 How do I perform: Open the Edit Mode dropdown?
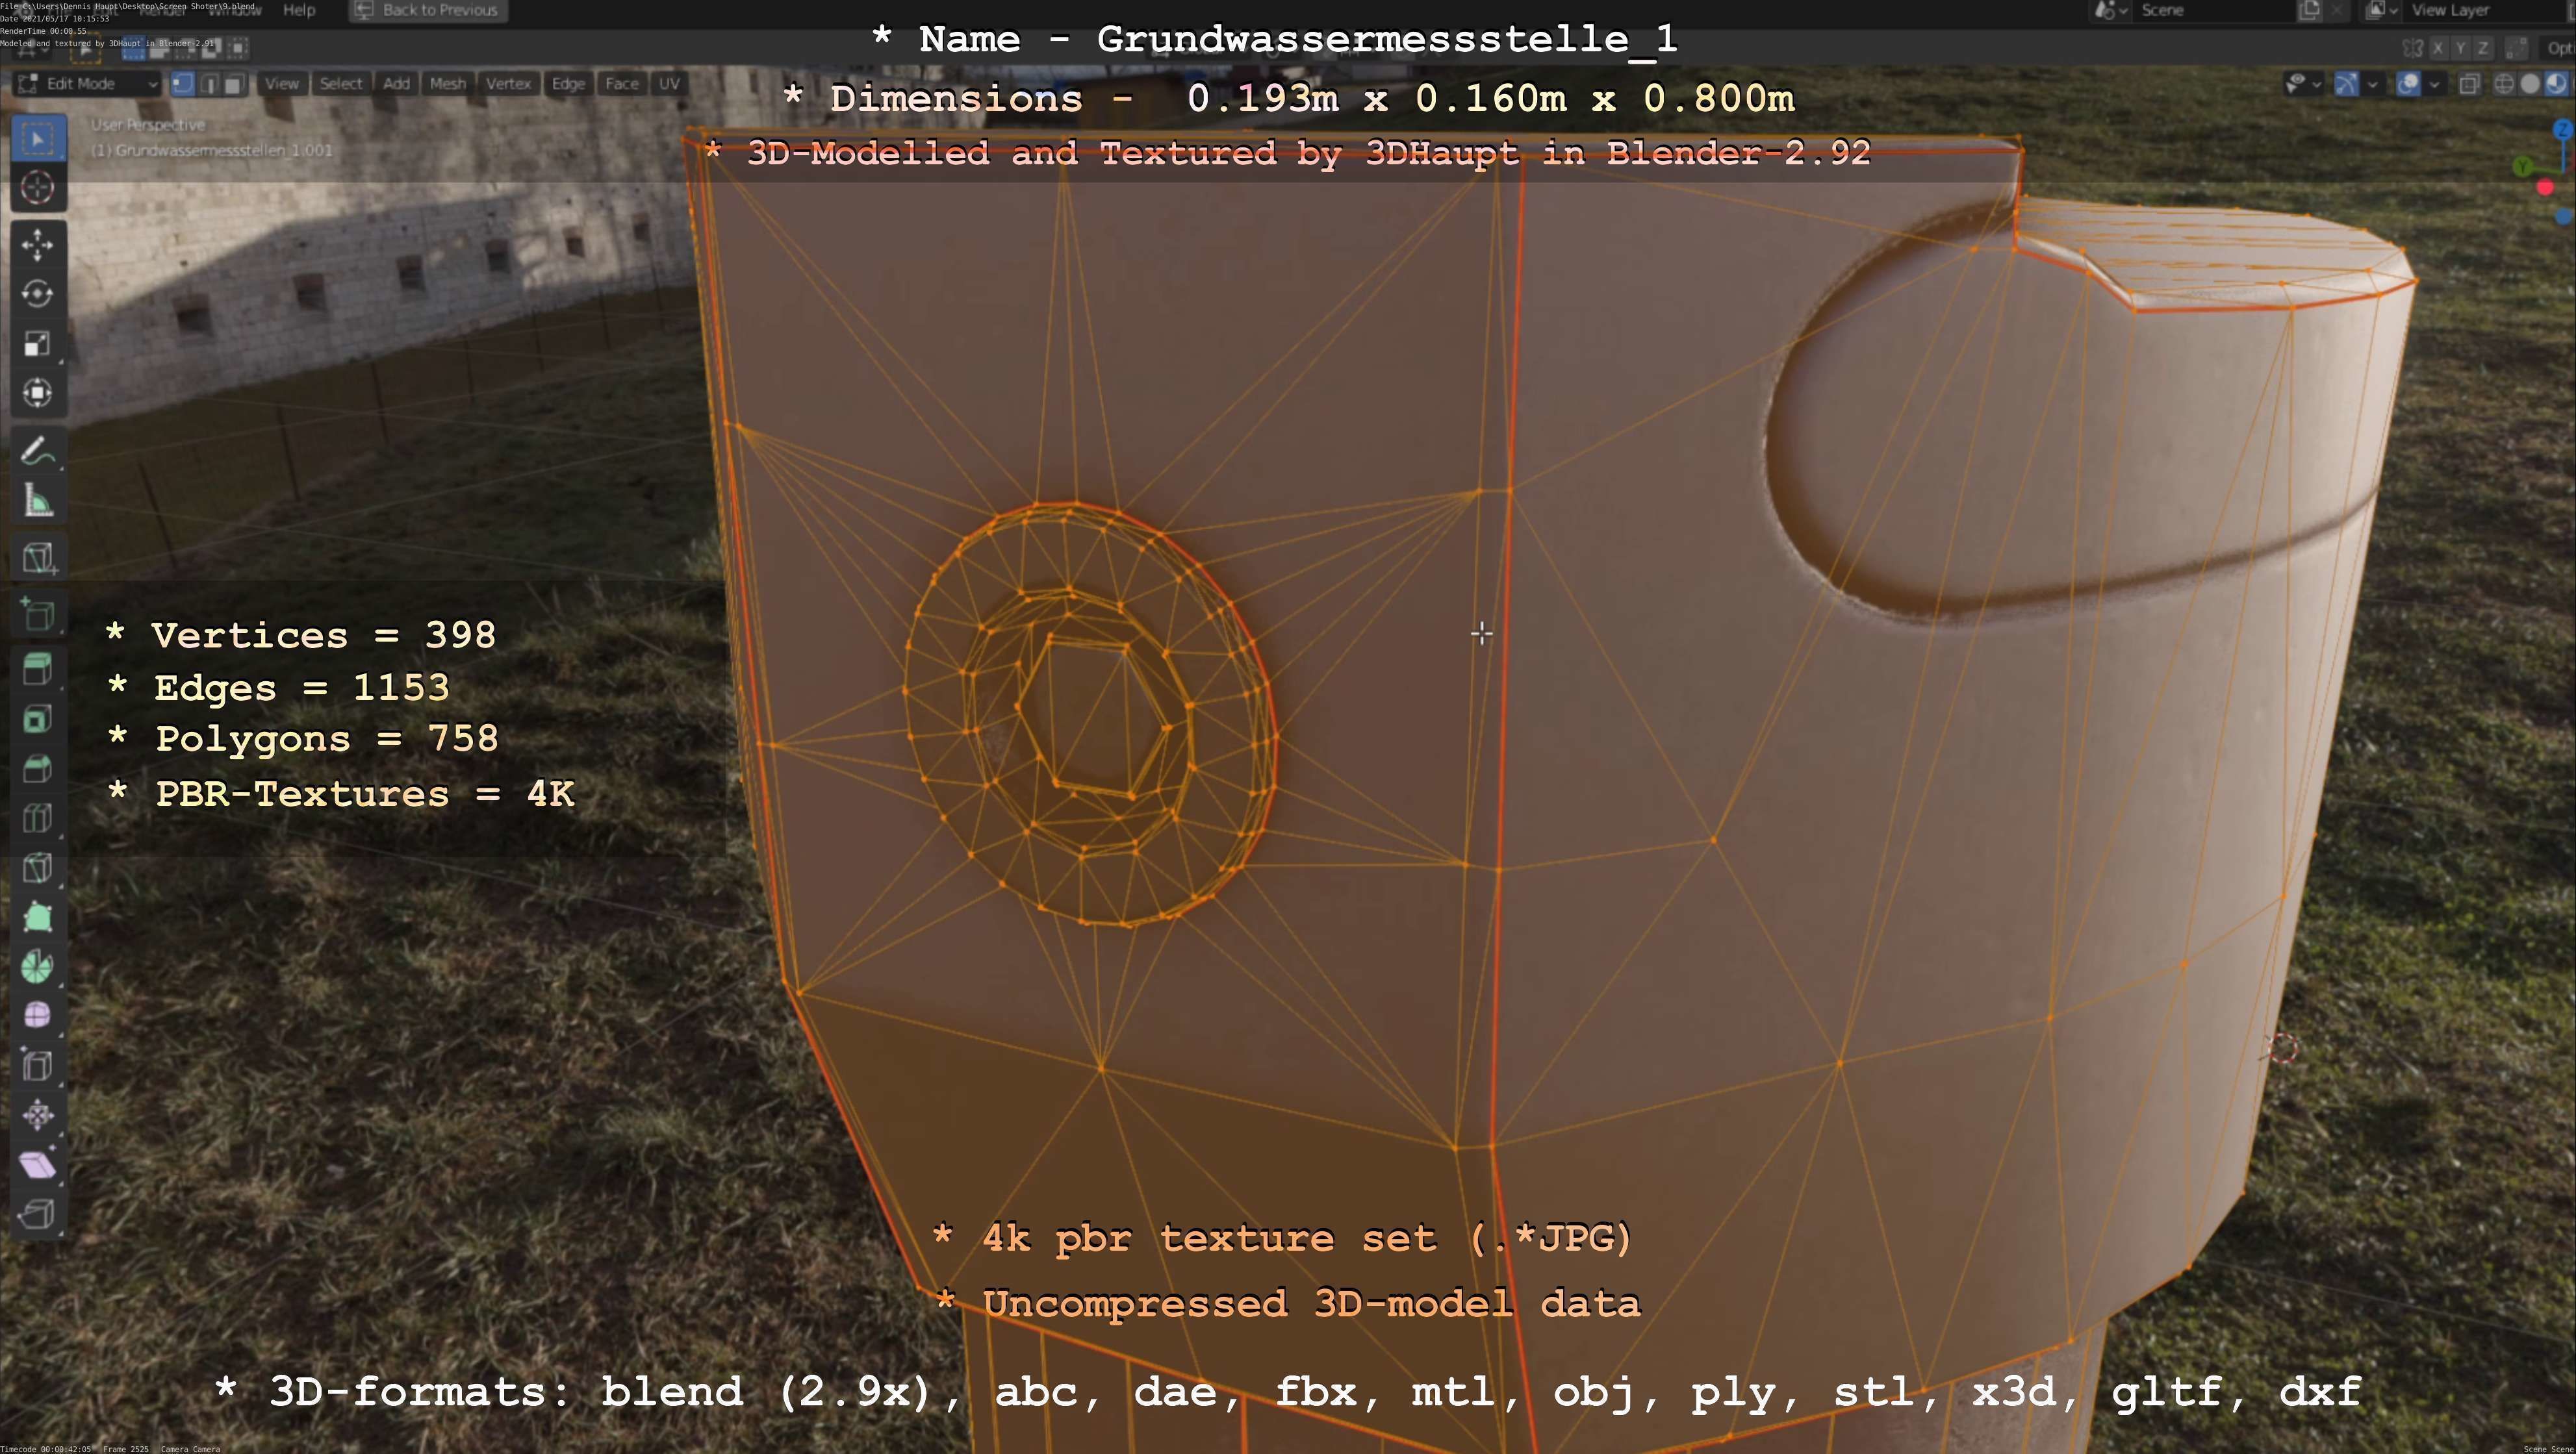pyautogui.click(x=87, y=84)
